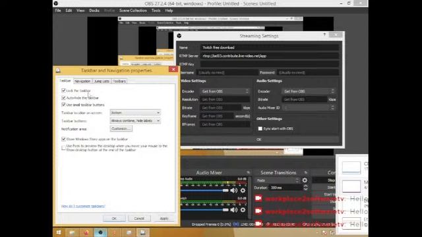Click the Password field in Streaming Settings
The image size is (422, 237).
pos(308,72)
